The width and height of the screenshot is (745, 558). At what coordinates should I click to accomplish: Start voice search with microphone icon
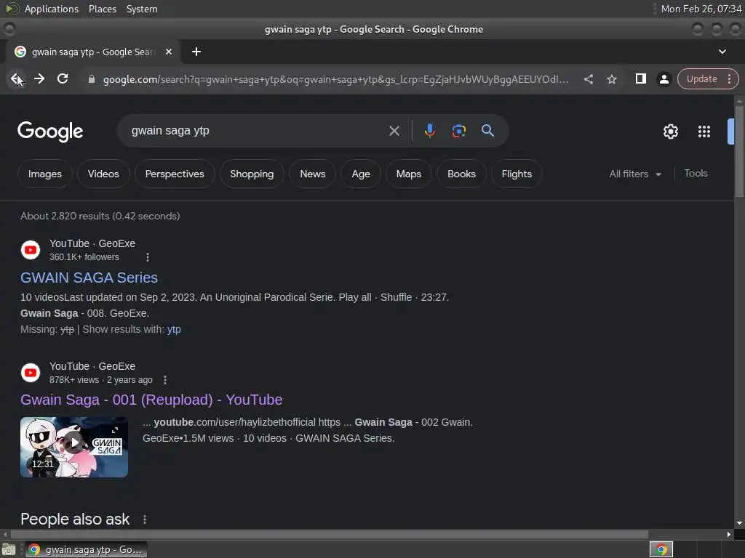click(429, 131)
